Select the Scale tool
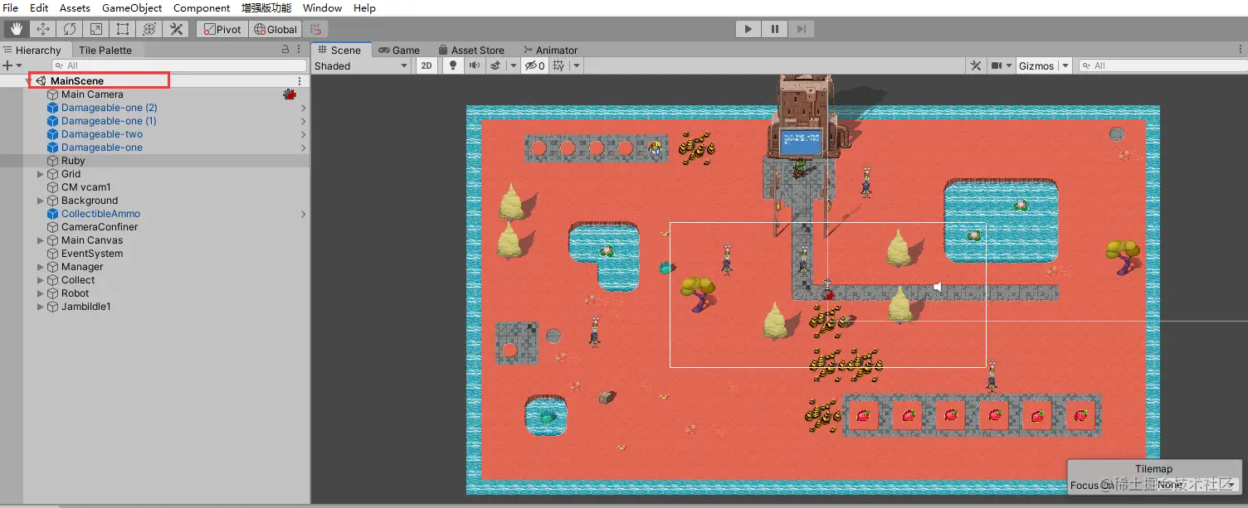1248x508 pixels. (x=96, y=29)
